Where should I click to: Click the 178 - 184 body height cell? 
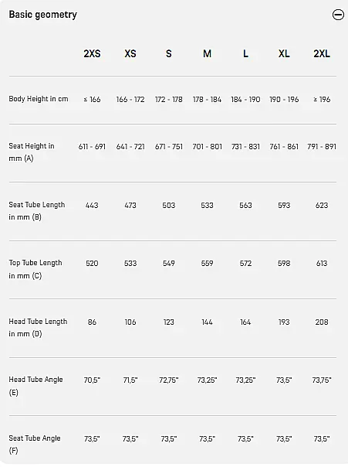tap(207, 99)
